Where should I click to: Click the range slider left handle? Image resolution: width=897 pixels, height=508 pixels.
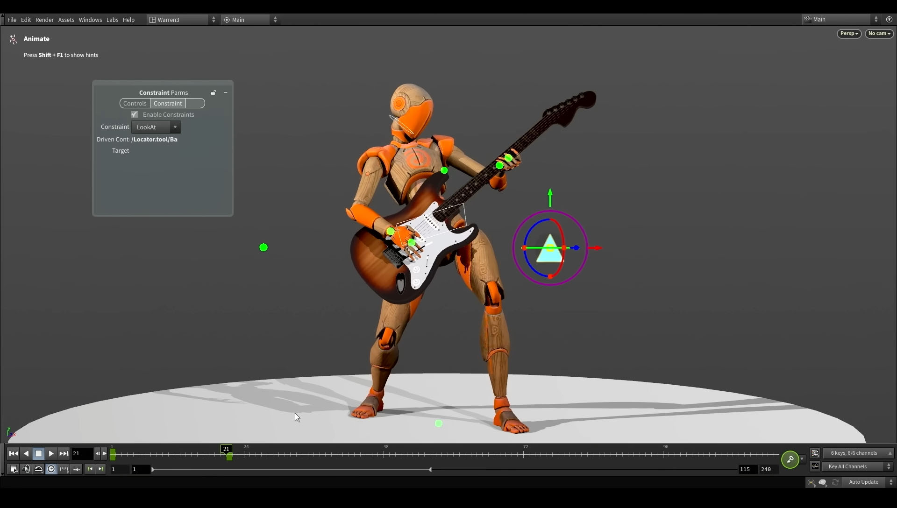(153, 469)
